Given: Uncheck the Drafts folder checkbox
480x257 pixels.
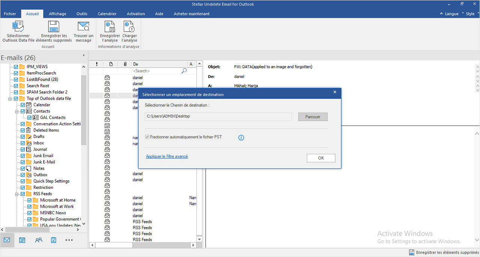Looking at the screenshot, I should pyautogui.click(x=22, y=137).
